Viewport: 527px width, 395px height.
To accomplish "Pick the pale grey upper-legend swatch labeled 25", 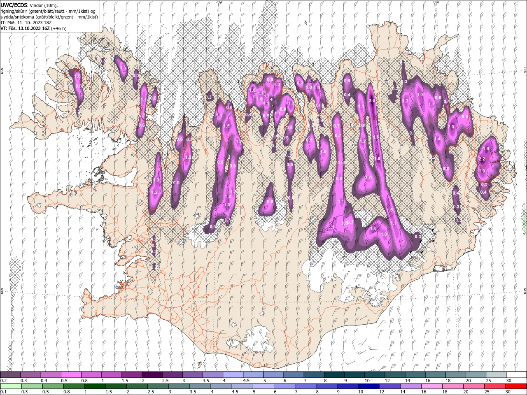I will pyautogui.click(x=496, y=375).
